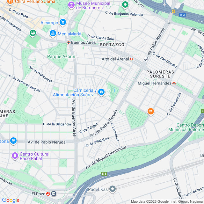Click the Buenos Aires metro station icon
Viewport: 204px width, 204px height.
(68, 42)
